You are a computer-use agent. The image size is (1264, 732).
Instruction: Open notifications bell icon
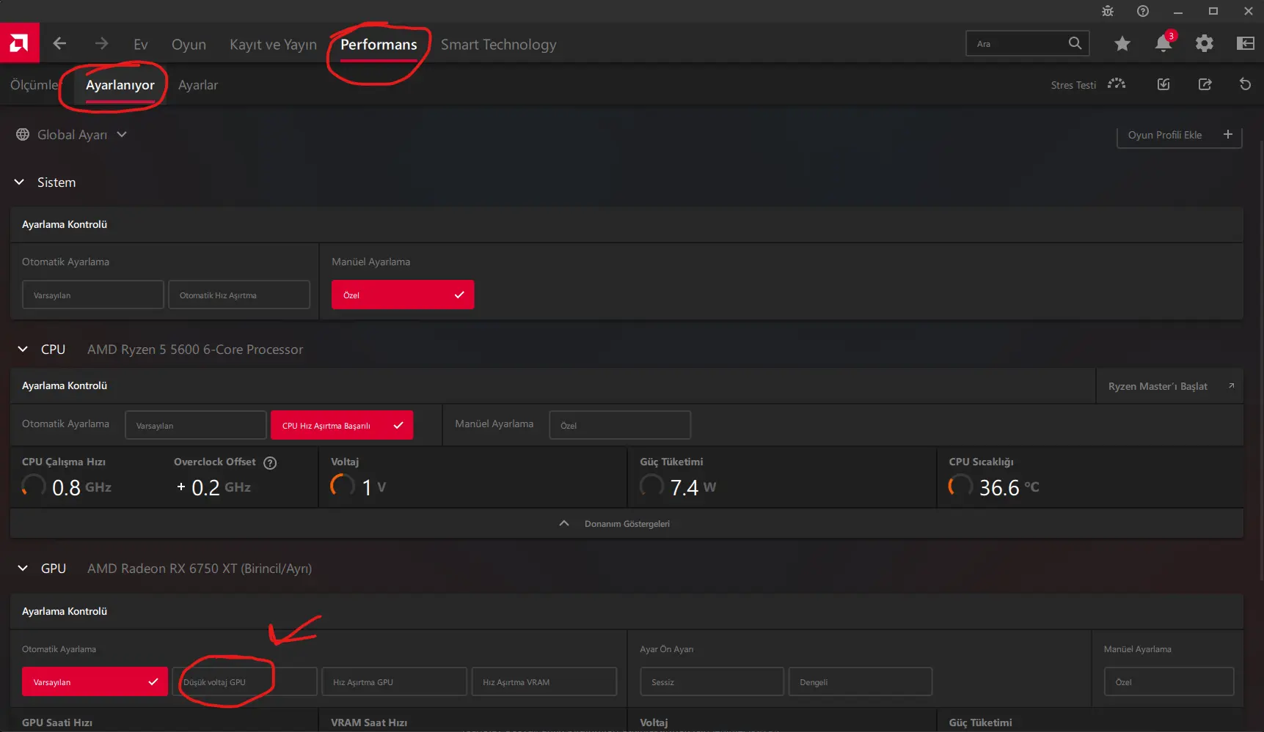click(x=1163, y=43)
